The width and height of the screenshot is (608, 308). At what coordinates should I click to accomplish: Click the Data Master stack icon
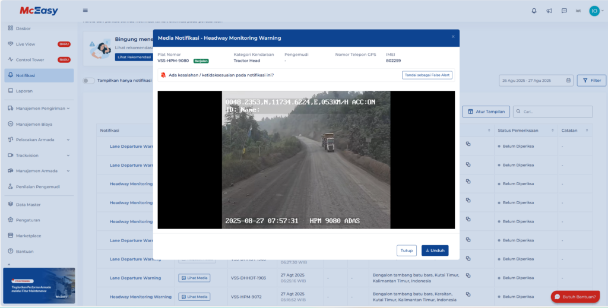[x=11, y=204]
